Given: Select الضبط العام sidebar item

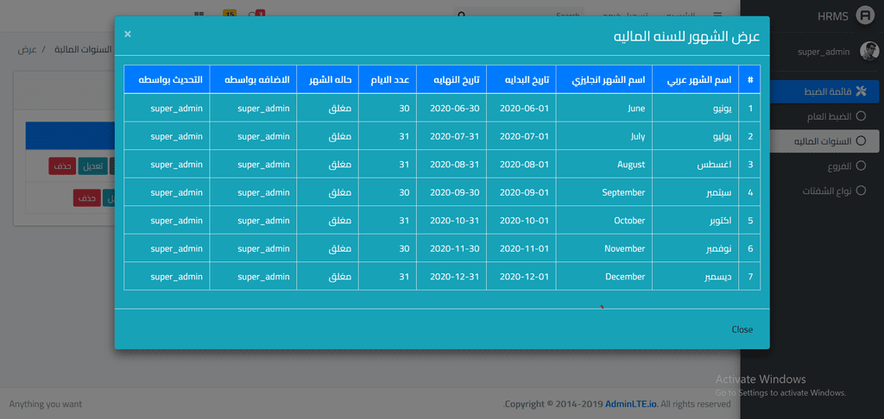Looking at the screenshot, I should click(x=825, y=116).
